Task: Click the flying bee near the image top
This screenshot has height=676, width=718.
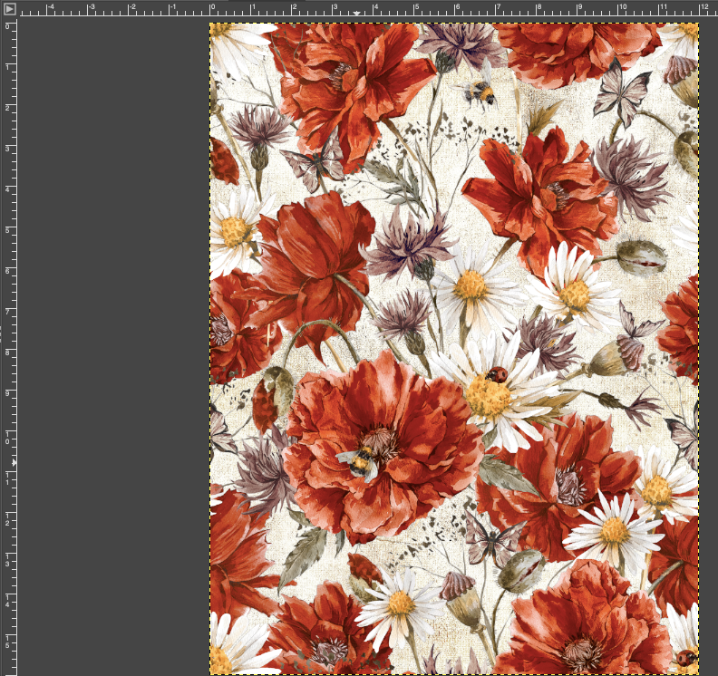Action: point(478,90)
